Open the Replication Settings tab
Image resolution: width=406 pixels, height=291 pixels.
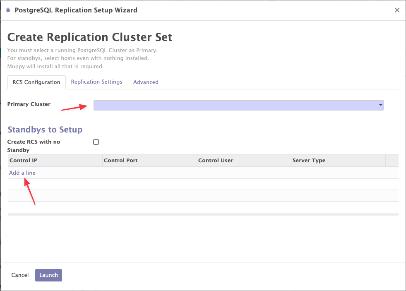pyautogui.click(x=96, y=82)
